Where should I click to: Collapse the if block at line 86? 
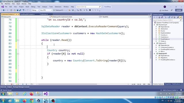pos(18,54)
